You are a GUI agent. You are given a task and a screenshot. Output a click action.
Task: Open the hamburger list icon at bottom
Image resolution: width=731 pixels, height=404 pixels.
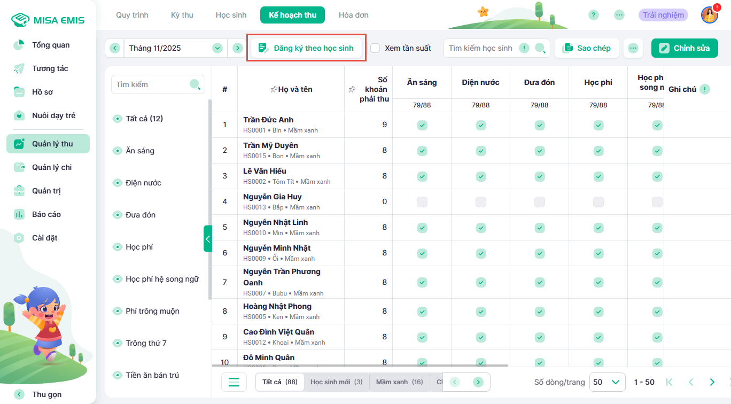tap(234, 382)
